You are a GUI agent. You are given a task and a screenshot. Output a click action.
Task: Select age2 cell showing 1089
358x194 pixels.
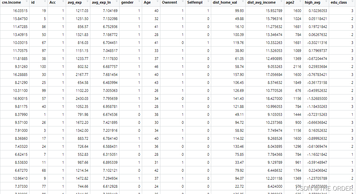tap(297, 51)
